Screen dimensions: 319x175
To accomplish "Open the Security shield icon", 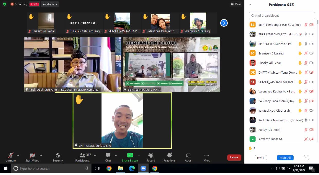I will click(x=58, y=156).
